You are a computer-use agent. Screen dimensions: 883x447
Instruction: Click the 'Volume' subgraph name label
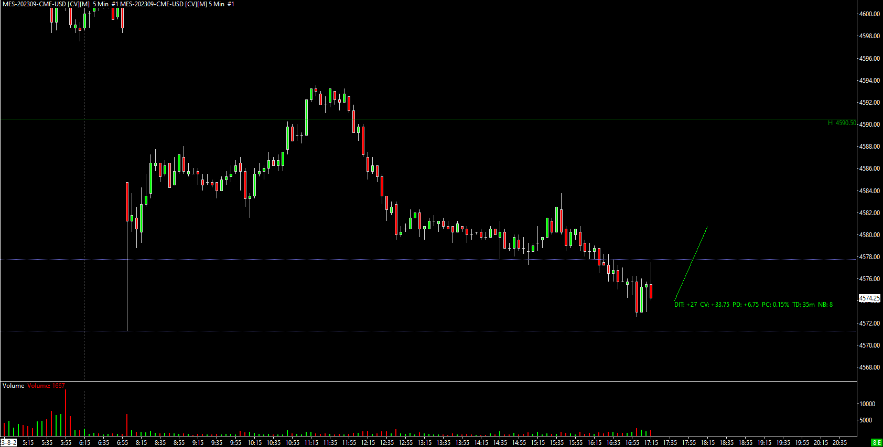(13, 386)
